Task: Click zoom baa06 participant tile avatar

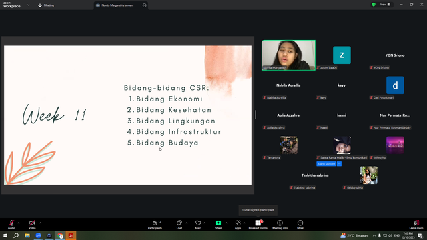Action: pos(342,55)
